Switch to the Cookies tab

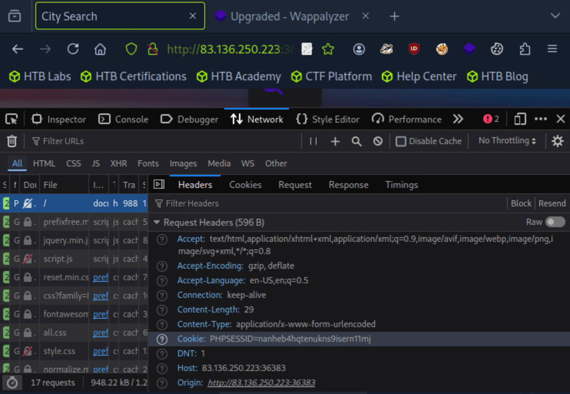(245, 184)
